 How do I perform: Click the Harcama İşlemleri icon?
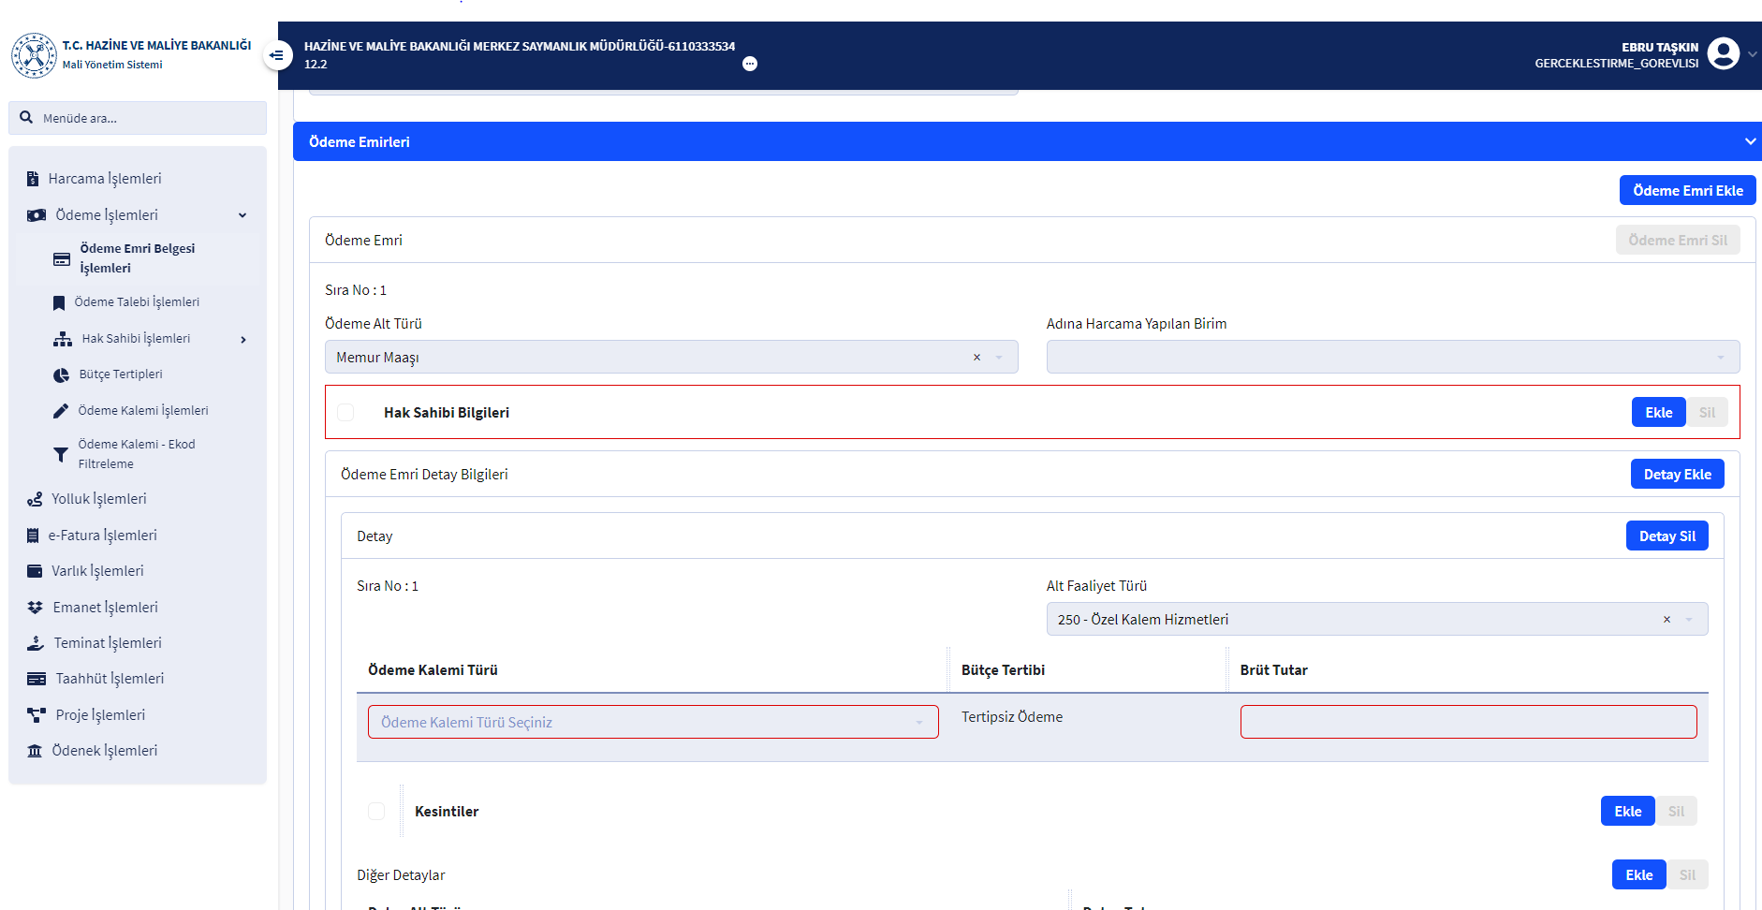coord(33,179)
